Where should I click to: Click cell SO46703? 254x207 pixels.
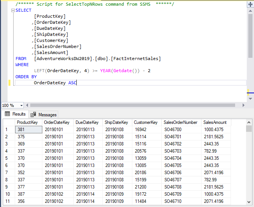coord(181,151)
